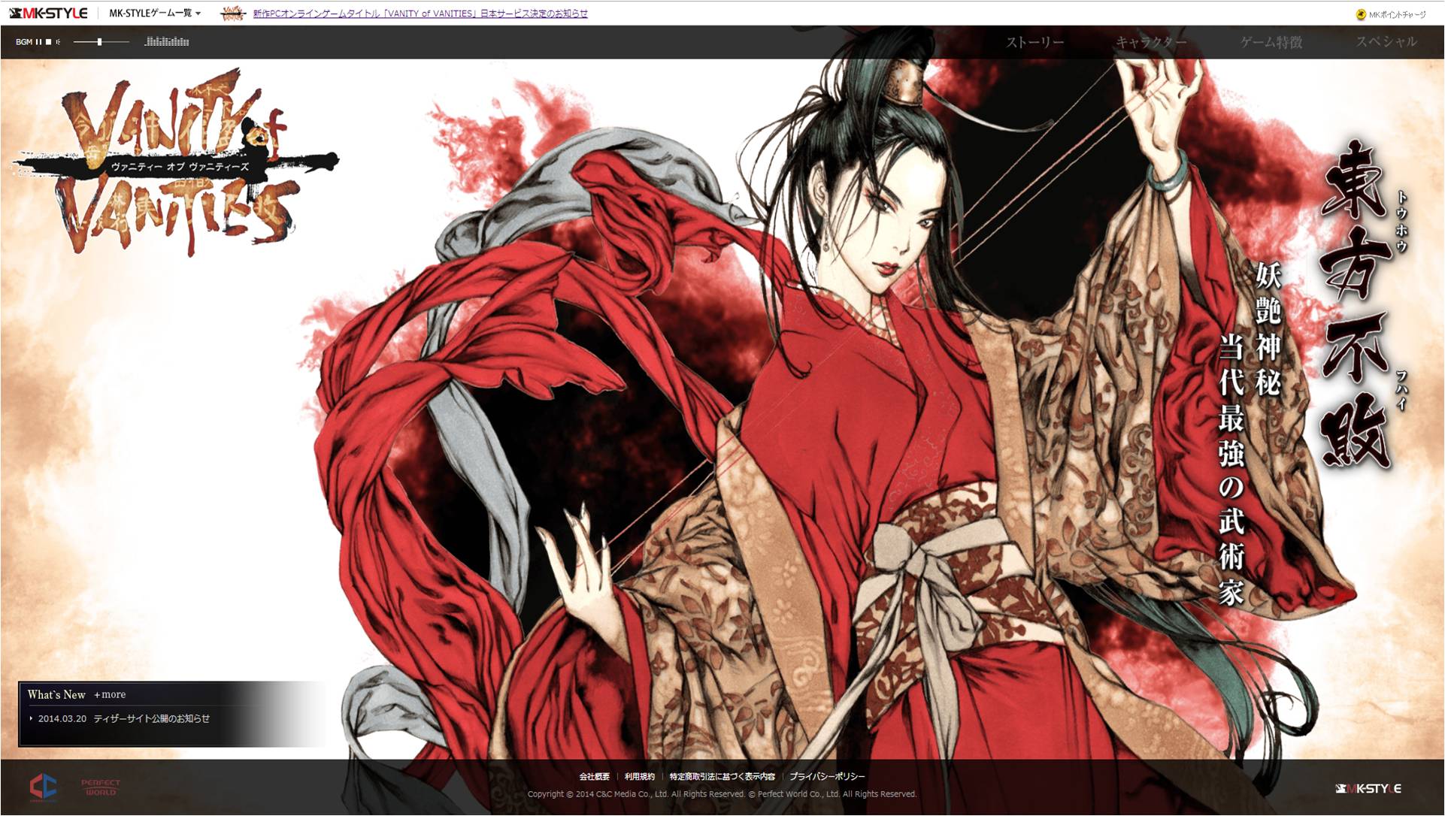This screenshot has height=816, width=1445.
Task: Click the MKポイントチャージ coin icon
Action: [x=1361, y=15]
